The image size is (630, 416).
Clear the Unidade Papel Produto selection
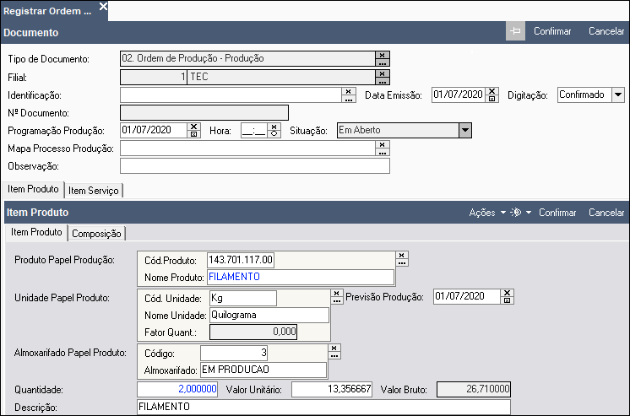click(x=337, y=293)
